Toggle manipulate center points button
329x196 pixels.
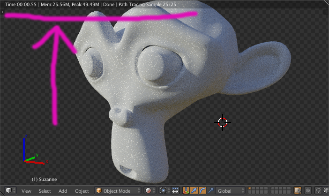(x=175, y=190)
